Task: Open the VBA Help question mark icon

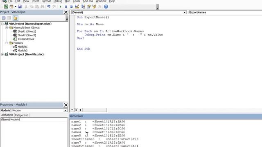Action: pyautogui.click(x=106, y=7)
